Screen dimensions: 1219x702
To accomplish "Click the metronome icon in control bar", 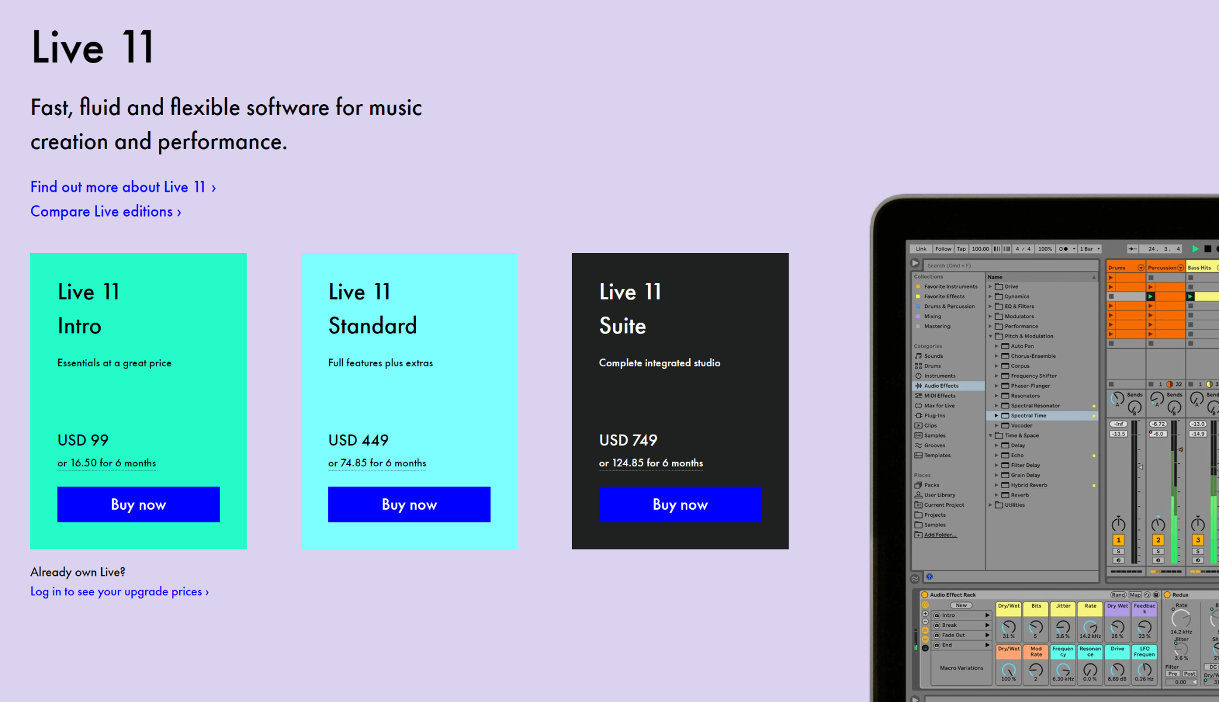I will (1064, 249).
